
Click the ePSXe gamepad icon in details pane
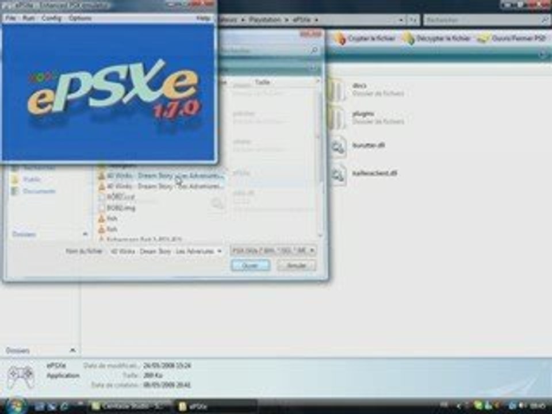[x=21, y=377]
